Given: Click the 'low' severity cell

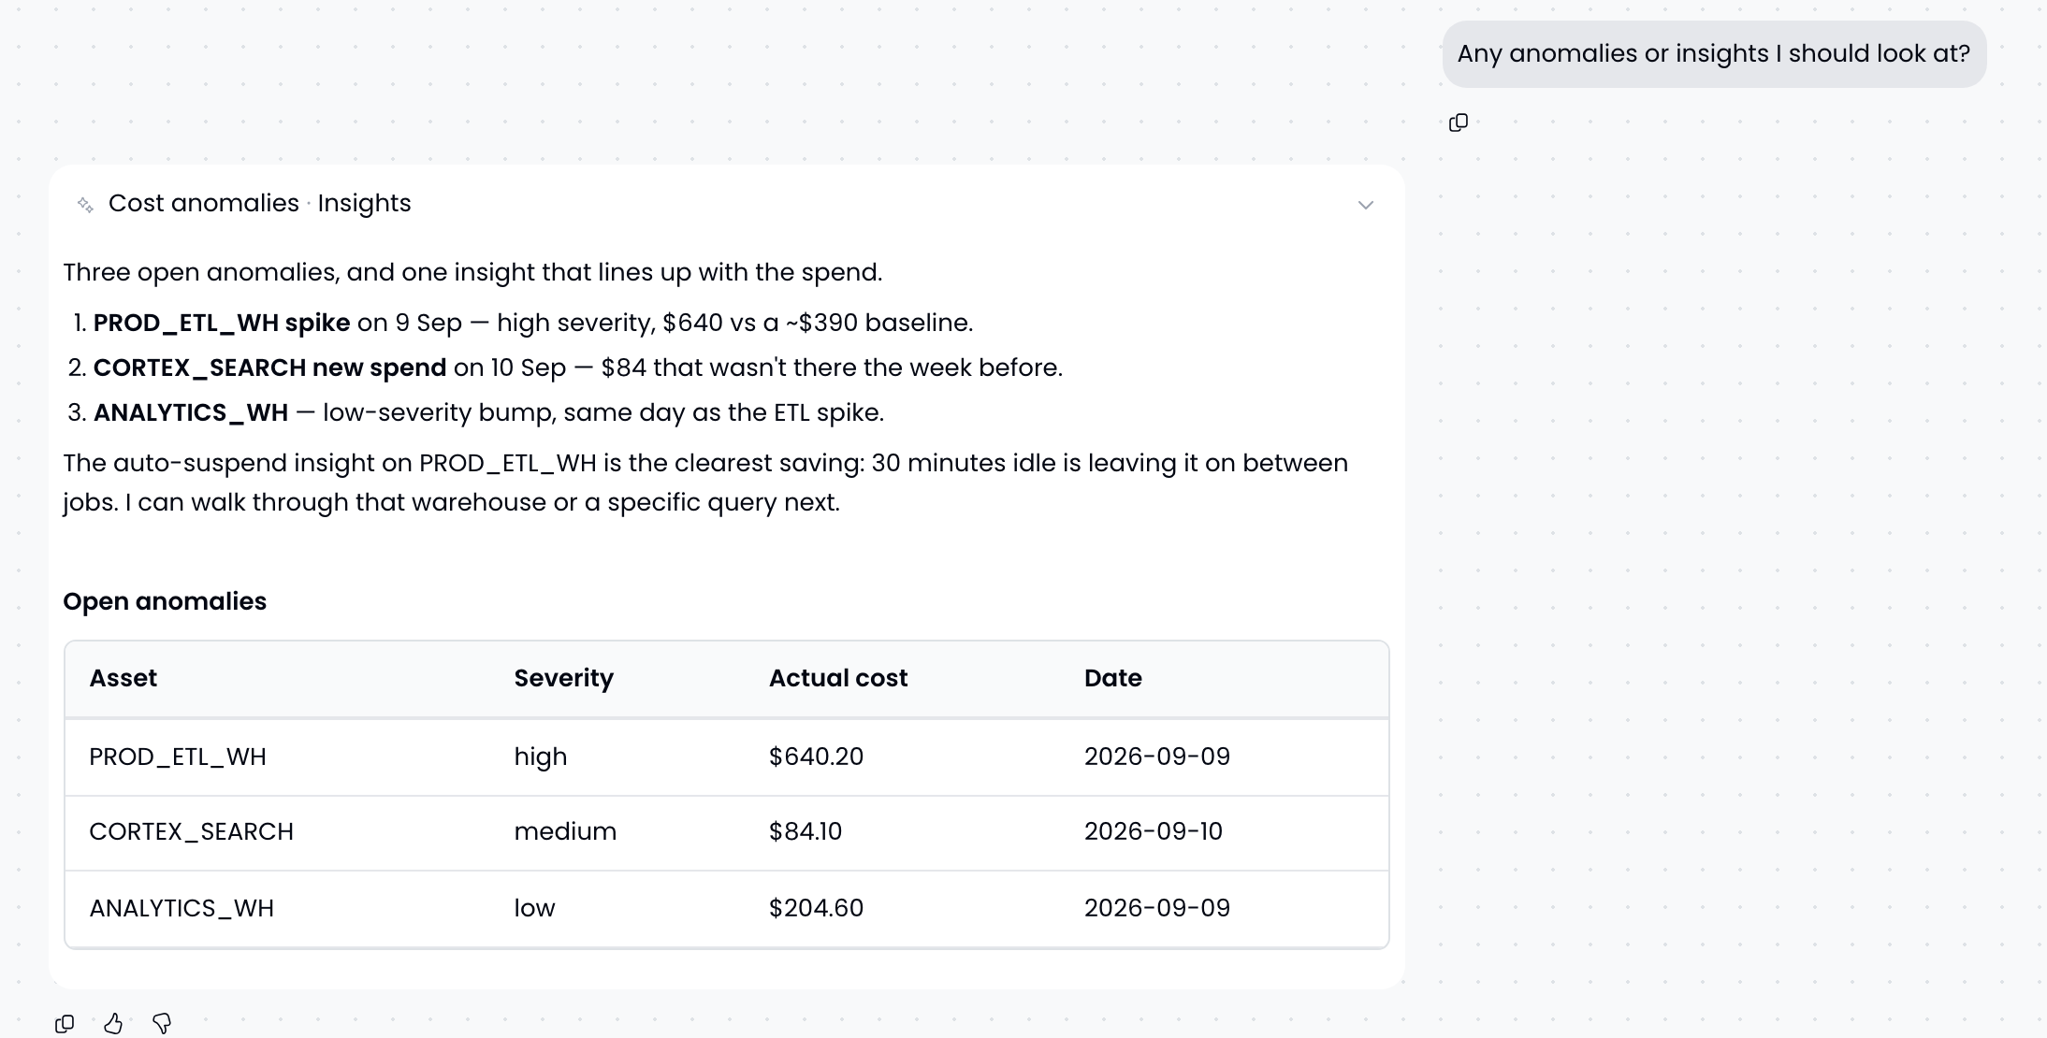Looking at the screenshot, I should [x=535, y=908].
